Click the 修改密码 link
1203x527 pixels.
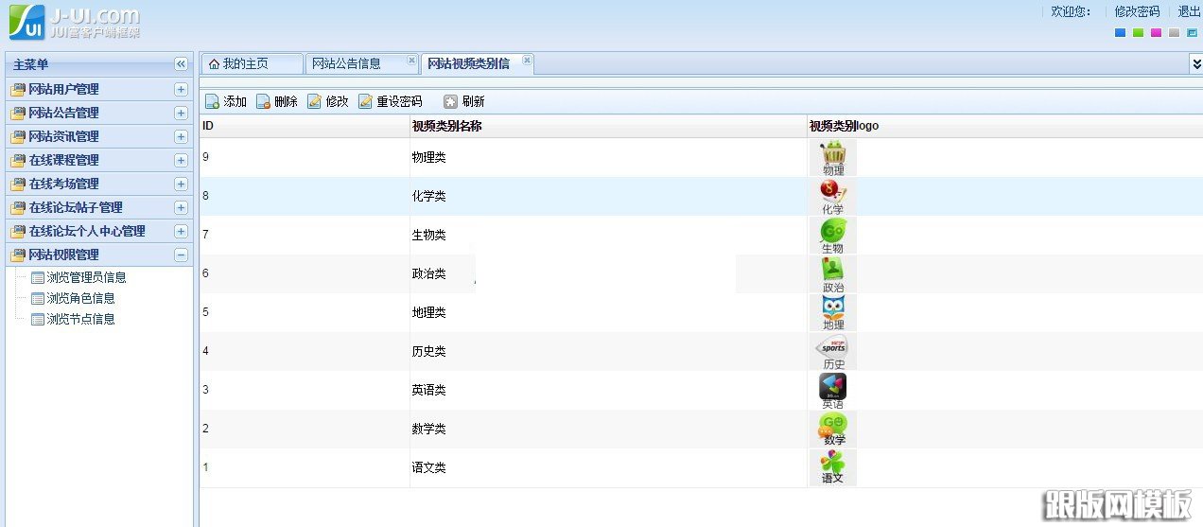(1137, 11)
